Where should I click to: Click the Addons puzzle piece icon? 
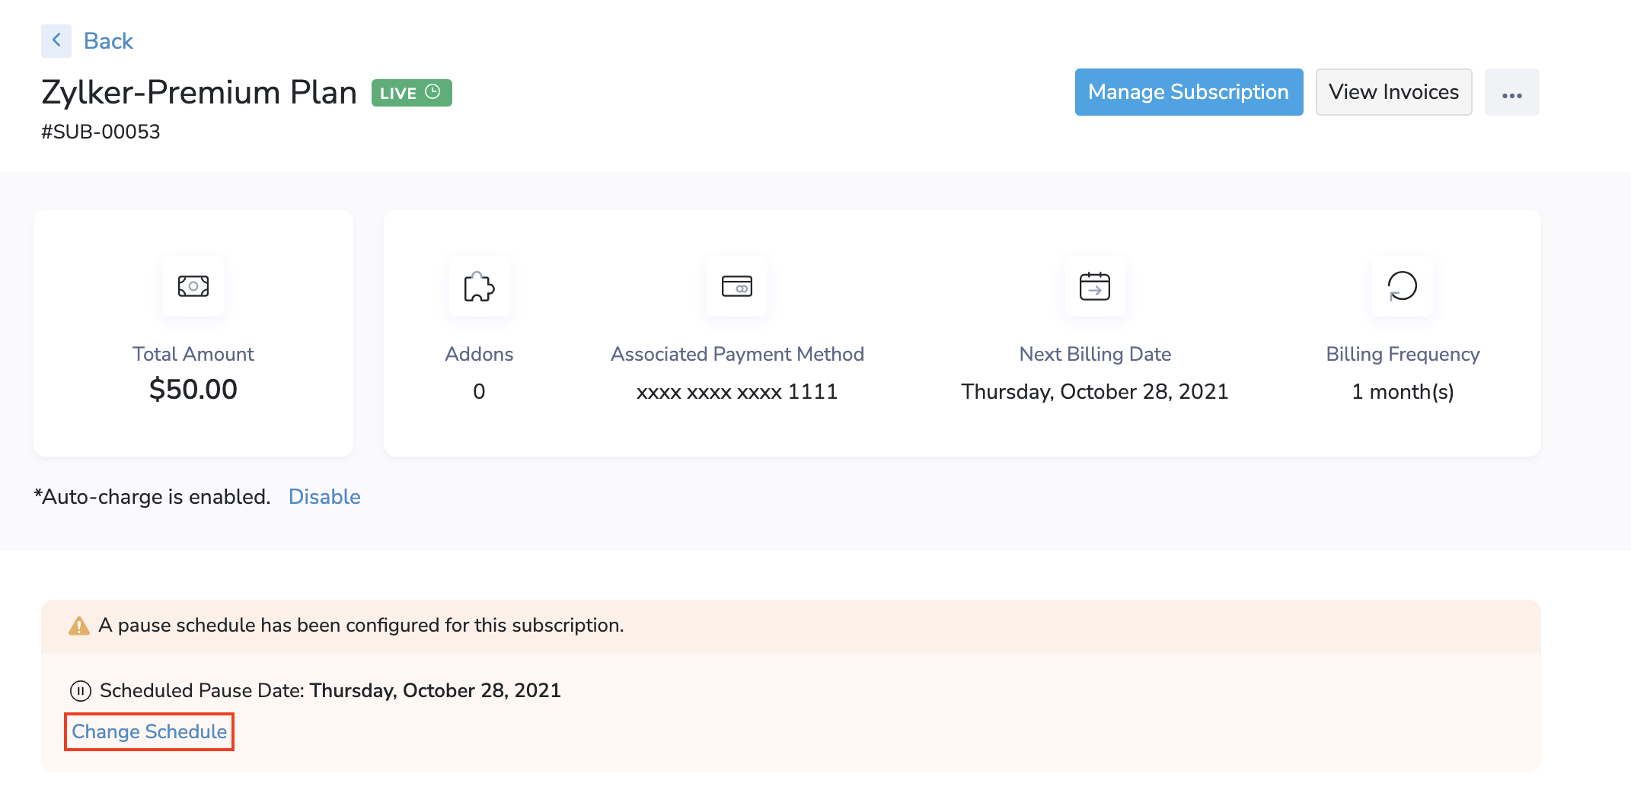479,286
